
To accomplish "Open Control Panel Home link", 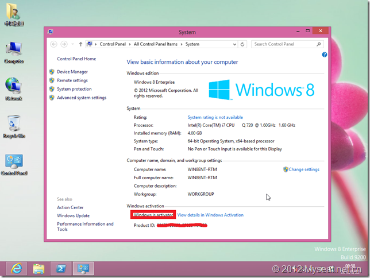I will coord(76,59).
